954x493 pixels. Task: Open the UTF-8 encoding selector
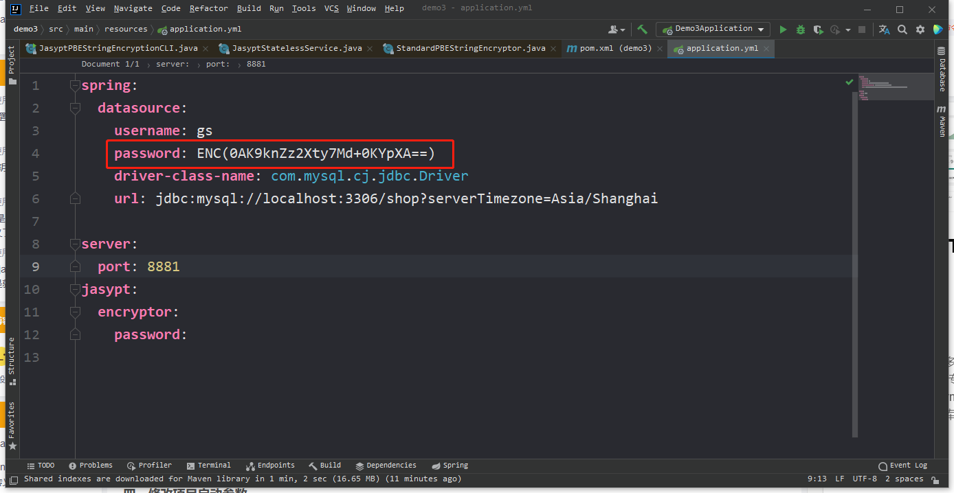pyautogui.click(x=865, y=479)
